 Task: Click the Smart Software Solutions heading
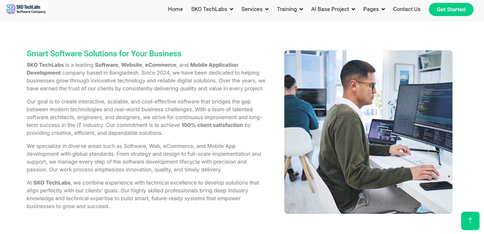(104, 54)
